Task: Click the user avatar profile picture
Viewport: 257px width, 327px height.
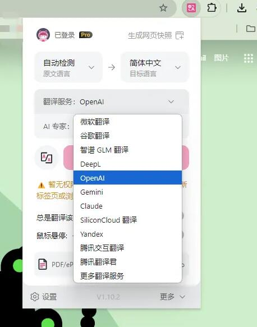Action: click(43, 35)
